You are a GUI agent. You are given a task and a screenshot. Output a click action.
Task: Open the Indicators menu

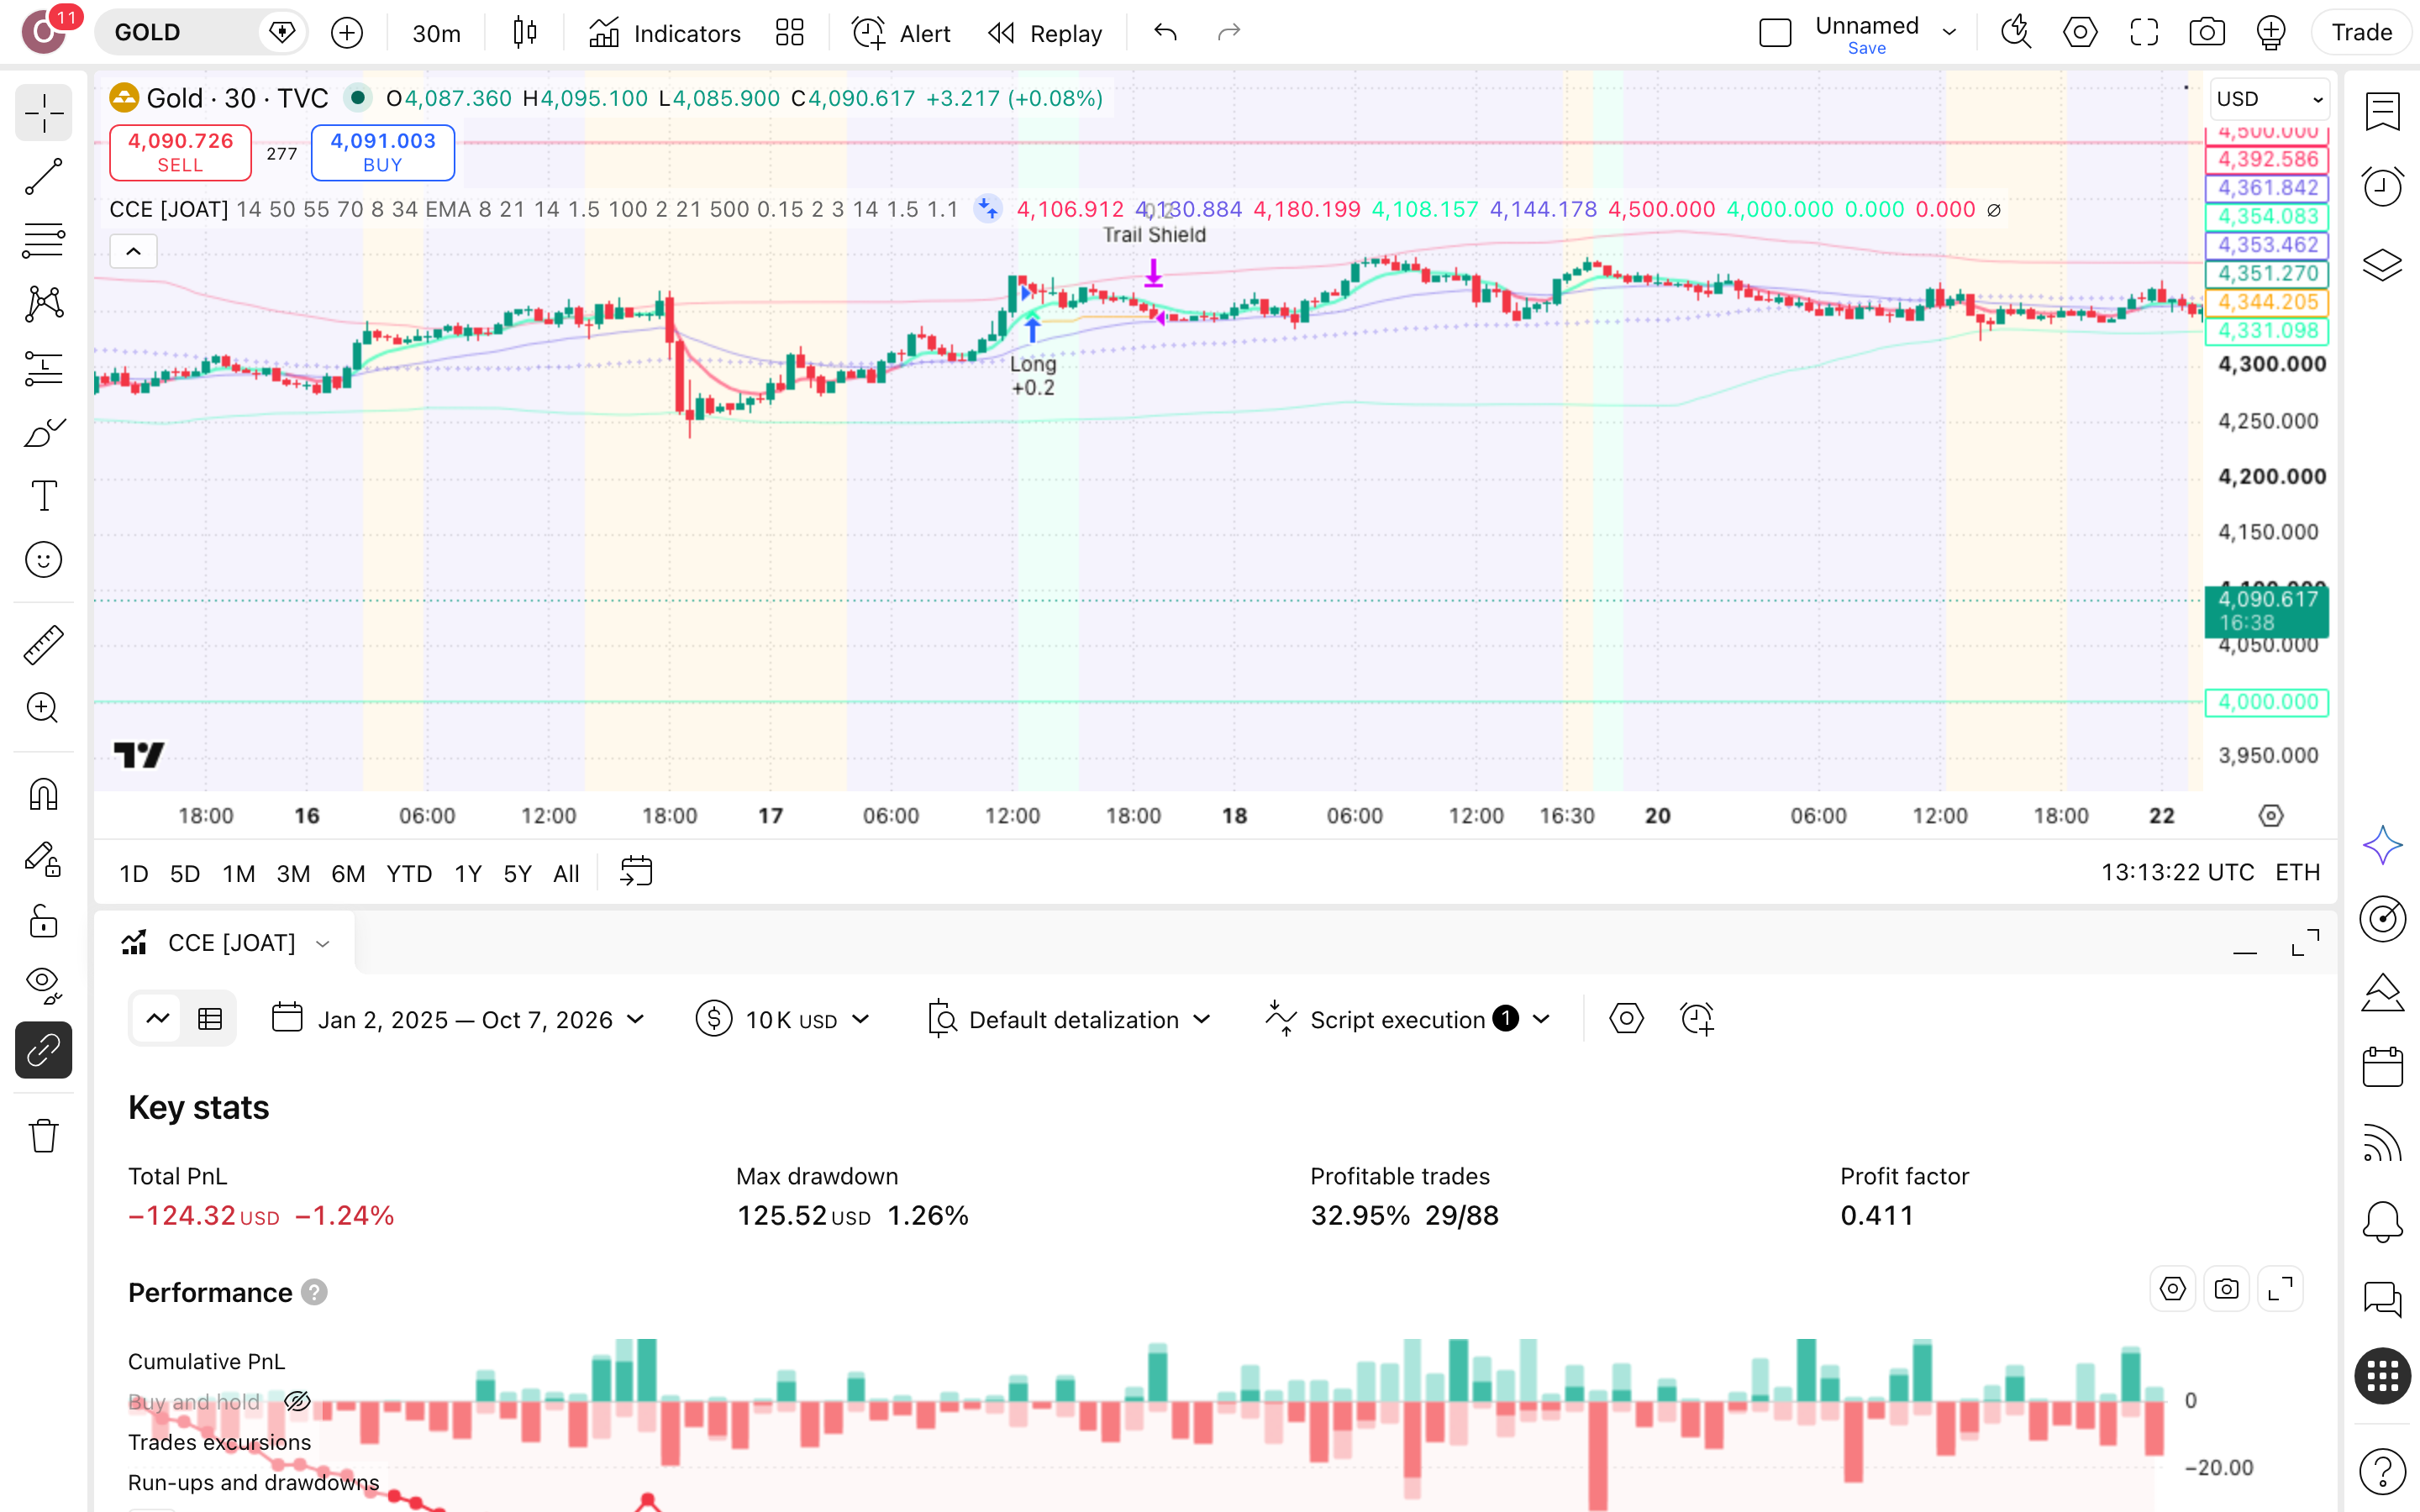tap(665, 33)
